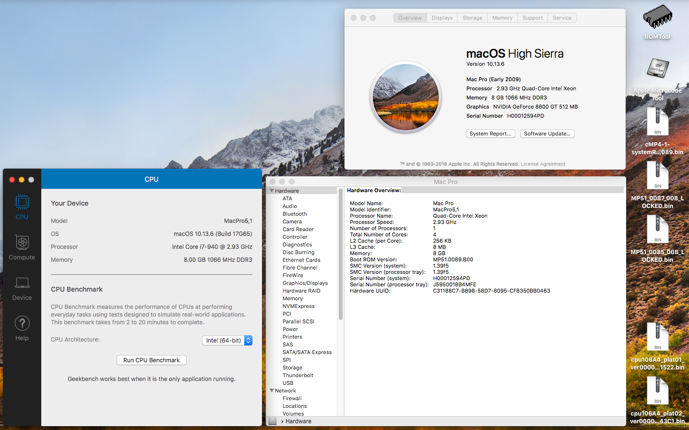689x430 pixels.
Task: Select Locations under Network
Action: click(295, 406)
